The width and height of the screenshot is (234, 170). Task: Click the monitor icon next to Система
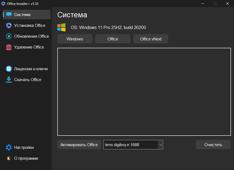point(9,15)
